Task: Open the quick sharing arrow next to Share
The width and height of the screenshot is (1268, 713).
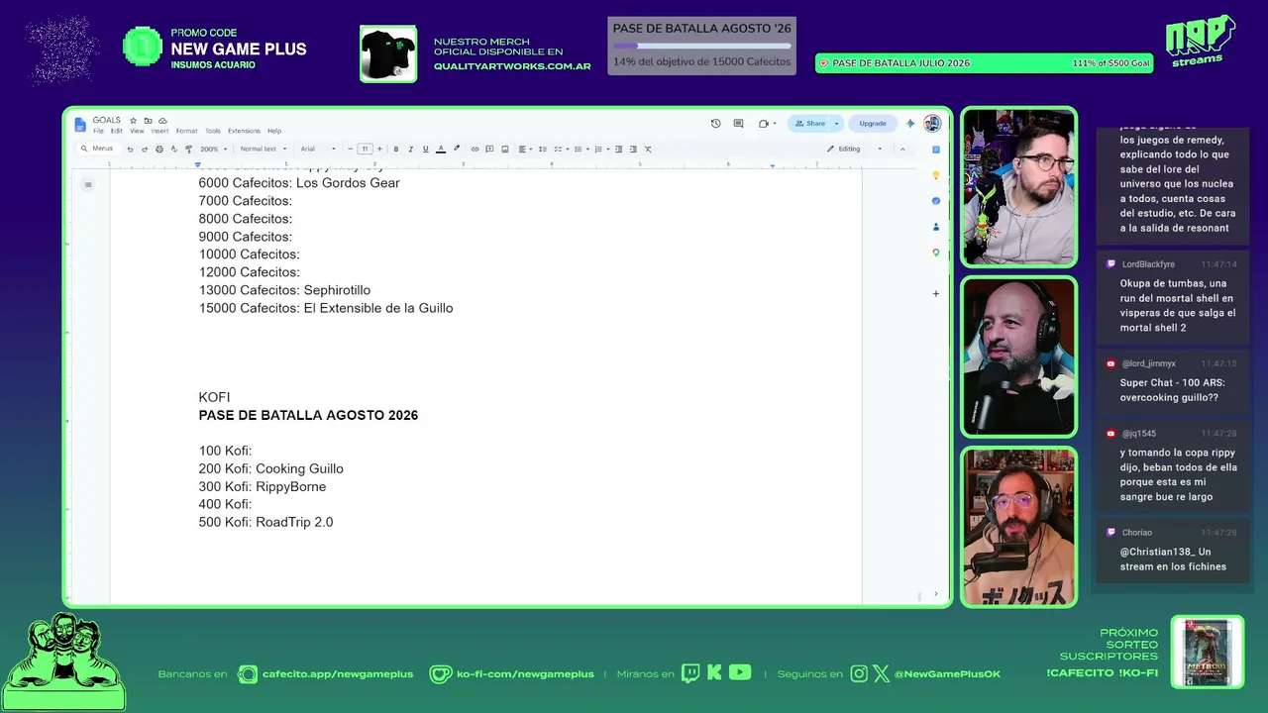Action: click(836, 124)
